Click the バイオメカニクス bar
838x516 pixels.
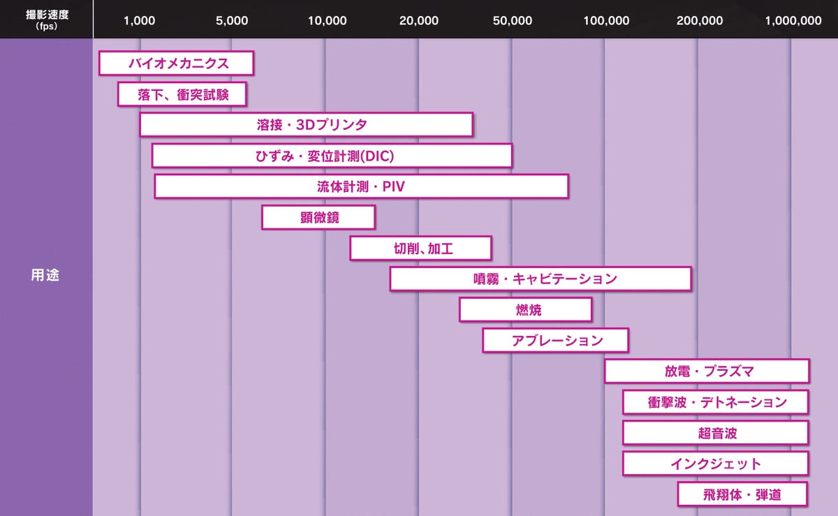pos(176,63)
